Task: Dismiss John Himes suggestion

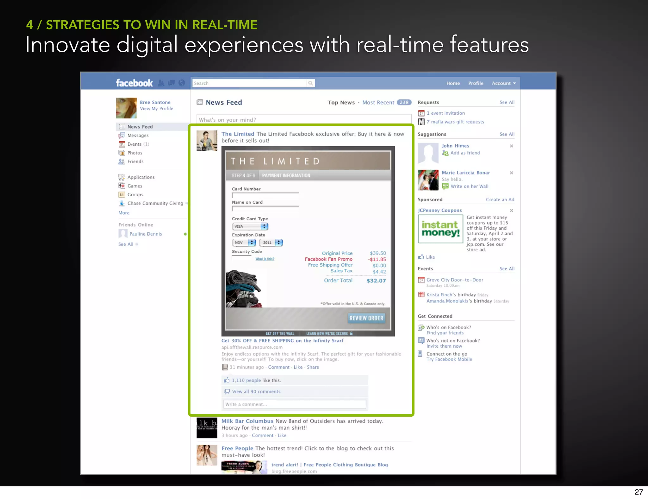Action: (511, 146)
